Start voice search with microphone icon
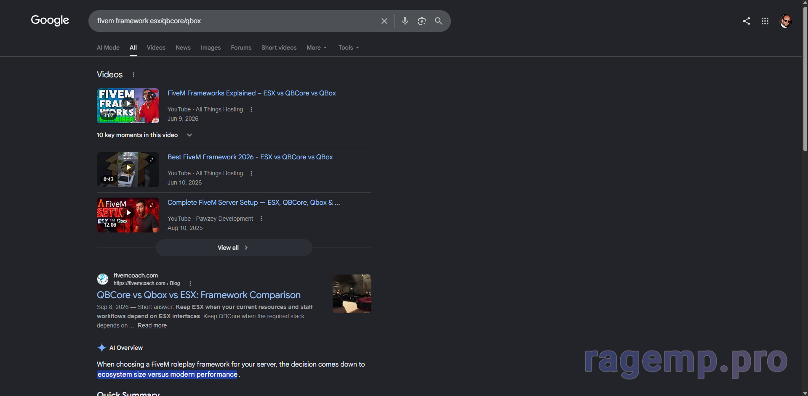Screen dimensions: 808x396 (x=405, y=21)
